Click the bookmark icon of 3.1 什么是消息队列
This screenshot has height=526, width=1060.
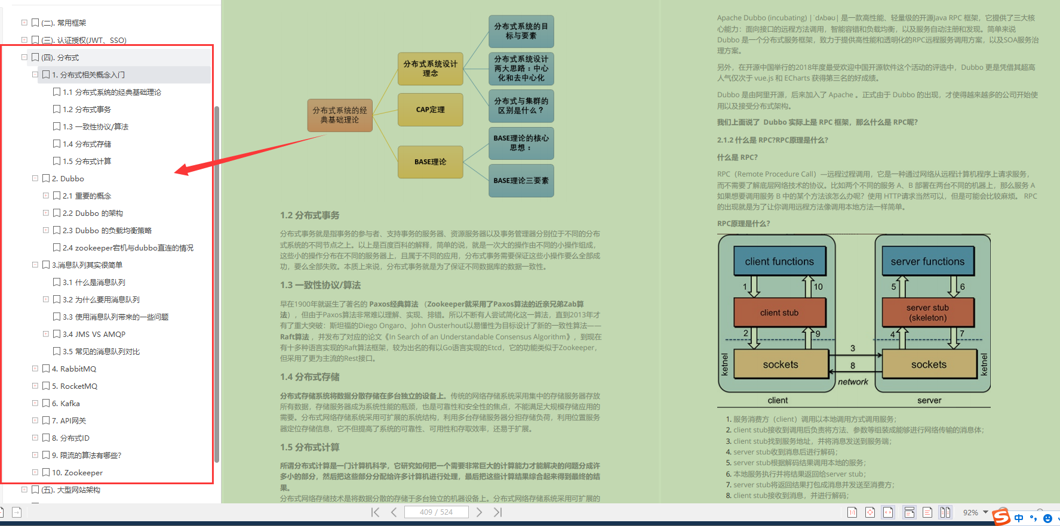coord(57,282)
